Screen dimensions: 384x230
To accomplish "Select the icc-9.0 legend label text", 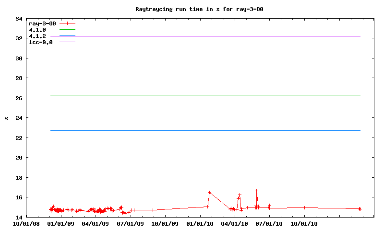I will click(41, 42).
